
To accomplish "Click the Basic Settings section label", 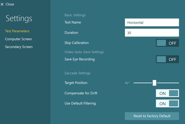I will click(75, 15).
